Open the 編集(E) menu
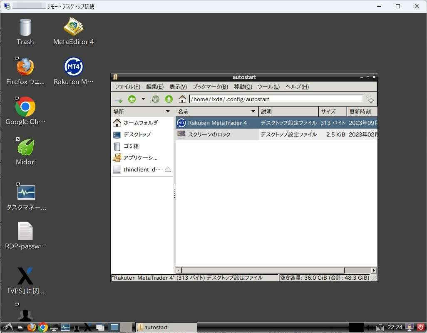Viewport: 427px width, 333px height. [155, 87]
